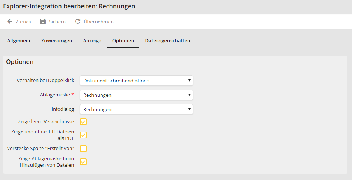The image size is (352, 180).
Task: Click the Zeige leere Verzeichnisse label
Action: [46, 122]
